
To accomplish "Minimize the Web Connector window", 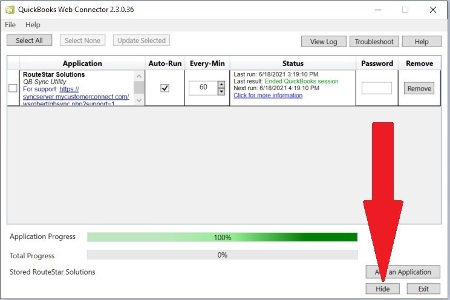I will click(x=378, y=10).
